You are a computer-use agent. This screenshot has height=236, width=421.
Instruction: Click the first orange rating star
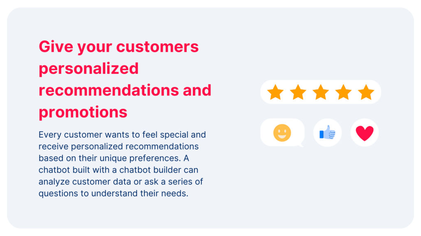coord(275,92)
